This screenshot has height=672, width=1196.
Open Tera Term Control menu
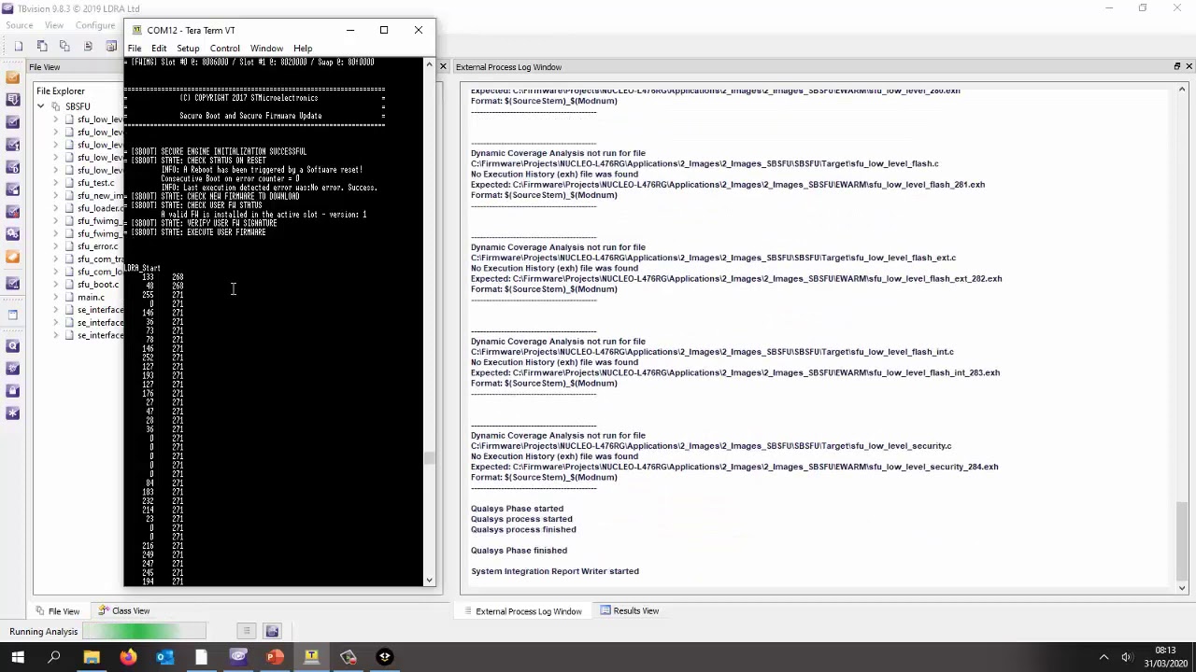click(224, 49)
